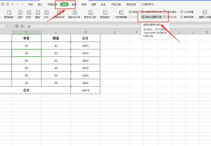Trace precedents with 追踪引用单元格
The width and height of the screenshot is (211, 146).
point(151,12)
